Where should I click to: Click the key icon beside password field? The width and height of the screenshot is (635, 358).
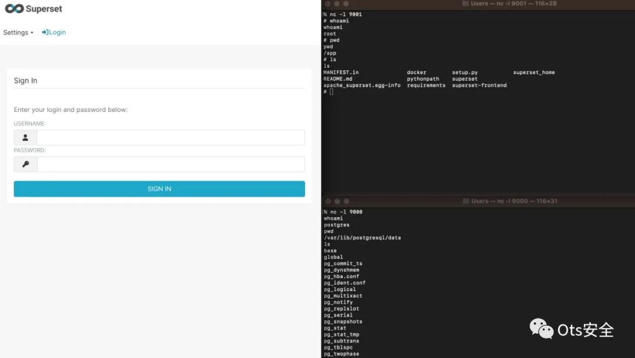pos(25,164)
